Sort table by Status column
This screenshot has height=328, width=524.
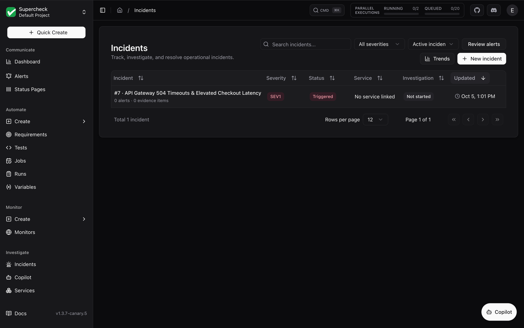321,78
